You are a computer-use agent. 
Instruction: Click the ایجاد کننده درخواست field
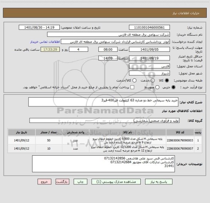coord(115,42)
